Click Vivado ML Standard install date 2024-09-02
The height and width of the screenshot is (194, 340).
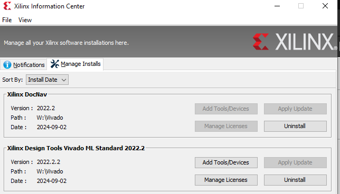click(52, 181)
